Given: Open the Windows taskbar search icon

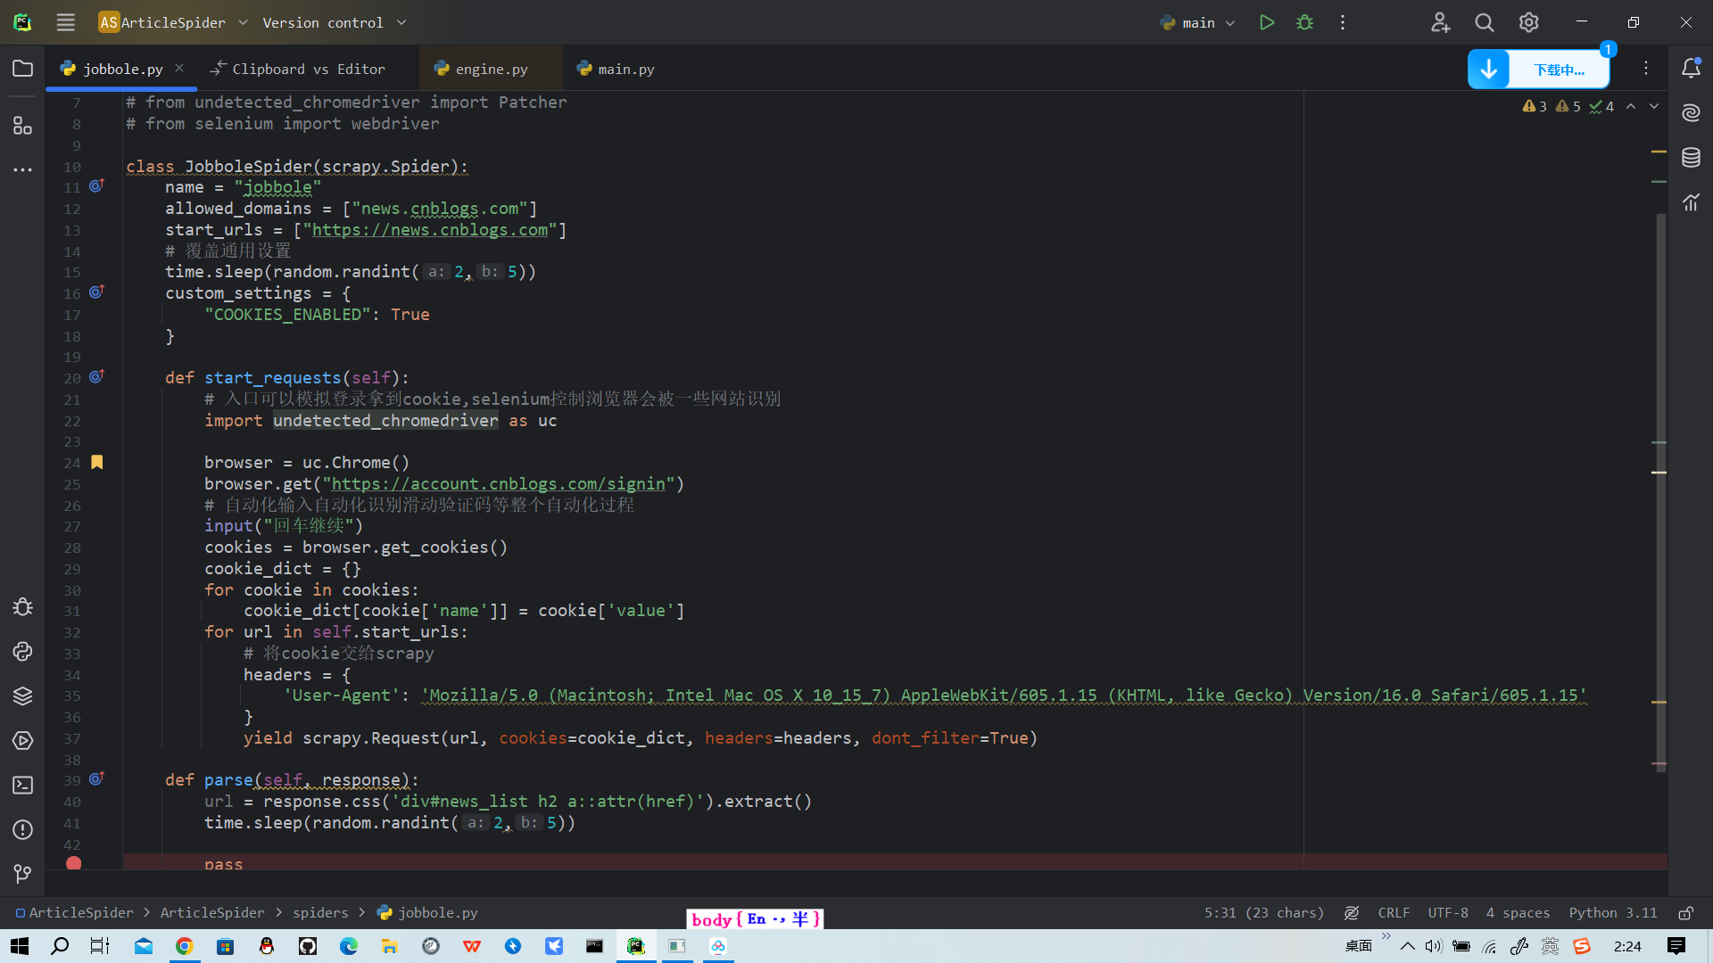Looking at the screenshot, I should pyautogui.click(x=60, y=946).
